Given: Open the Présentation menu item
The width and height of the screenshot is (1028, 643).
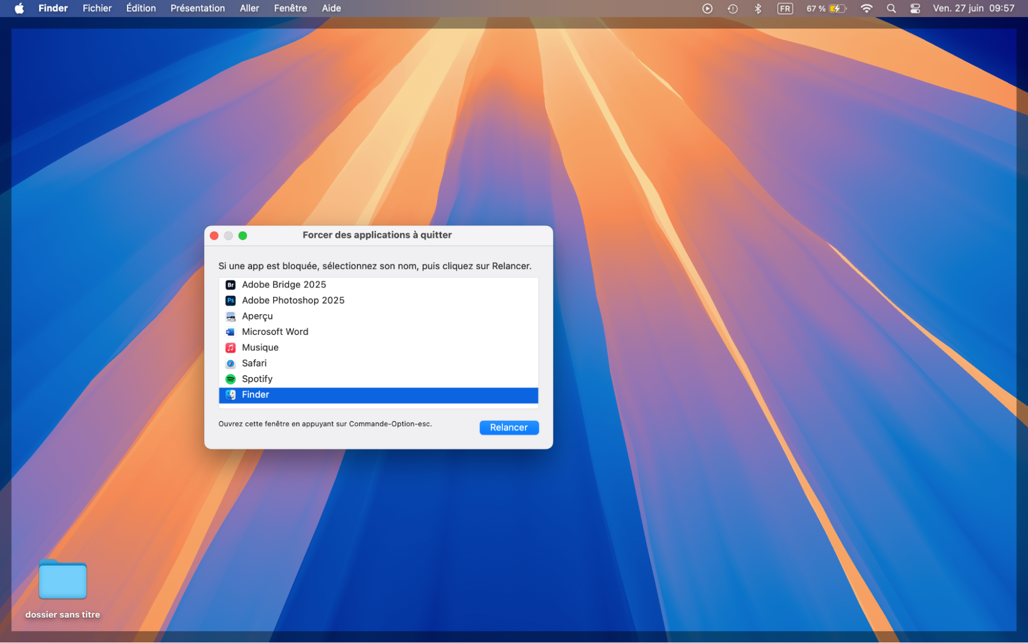Looking at the screenshot, I should tap(197, 8).
